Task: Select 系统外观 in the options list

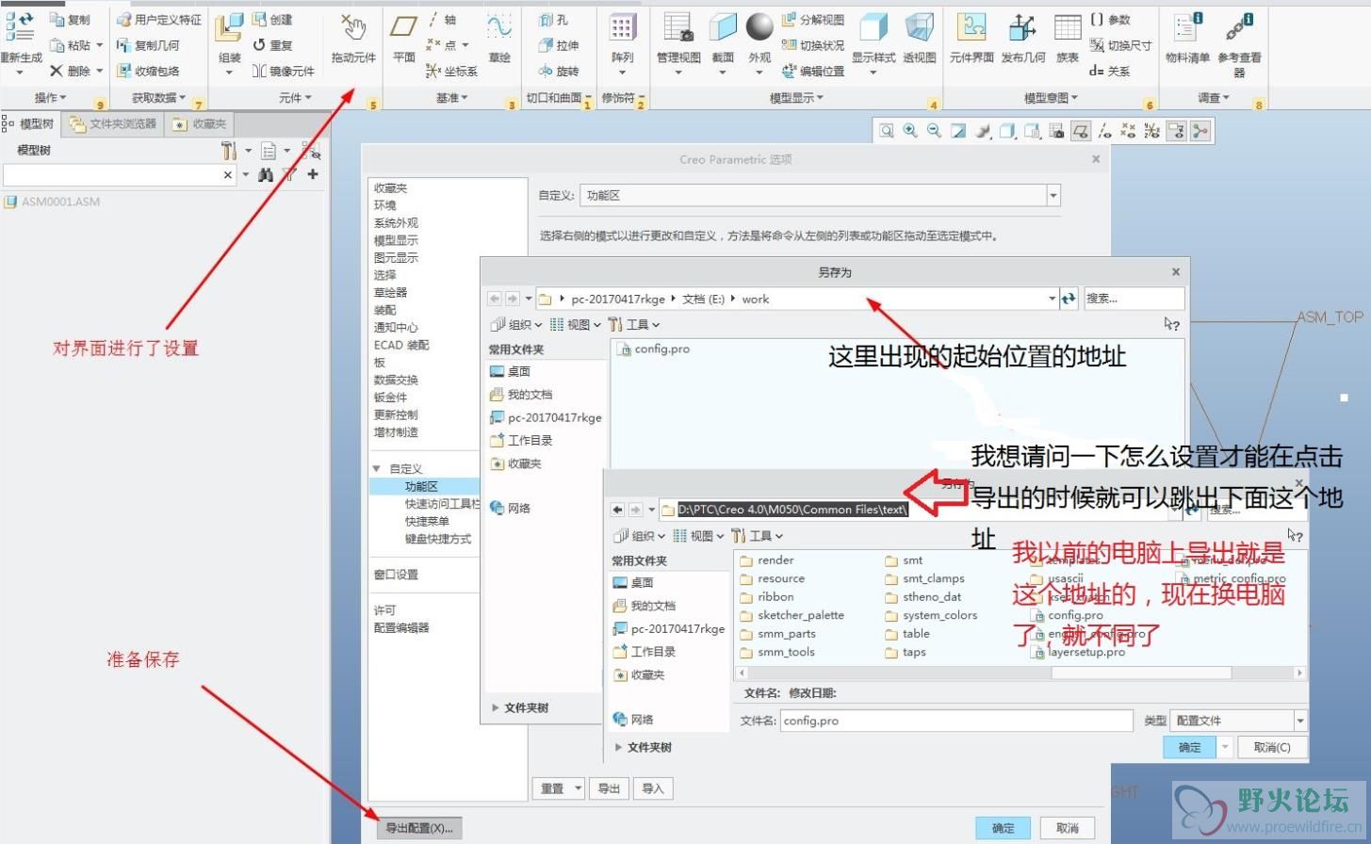Action: 396,223
